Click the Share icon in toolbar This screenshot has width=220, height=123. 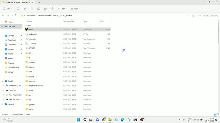45,9
